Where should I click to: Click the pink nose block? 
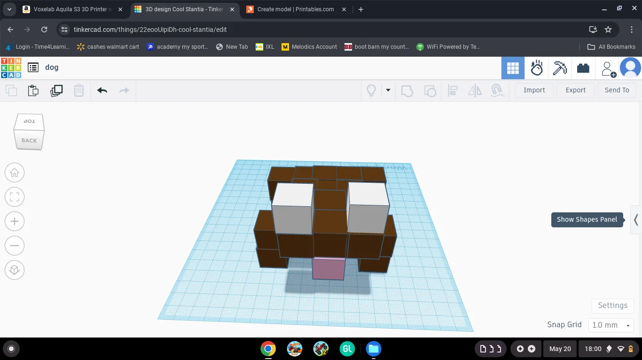coord(329,269)
